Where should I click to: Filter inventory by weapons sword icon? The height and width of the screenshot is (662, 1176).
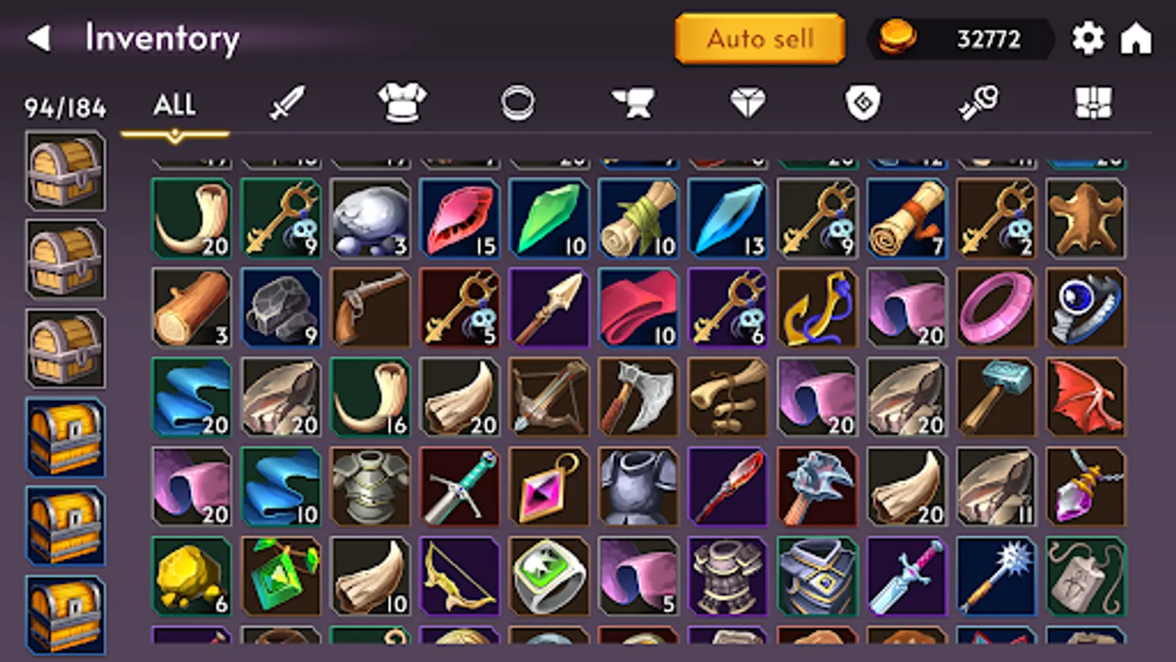pos(287,102)
